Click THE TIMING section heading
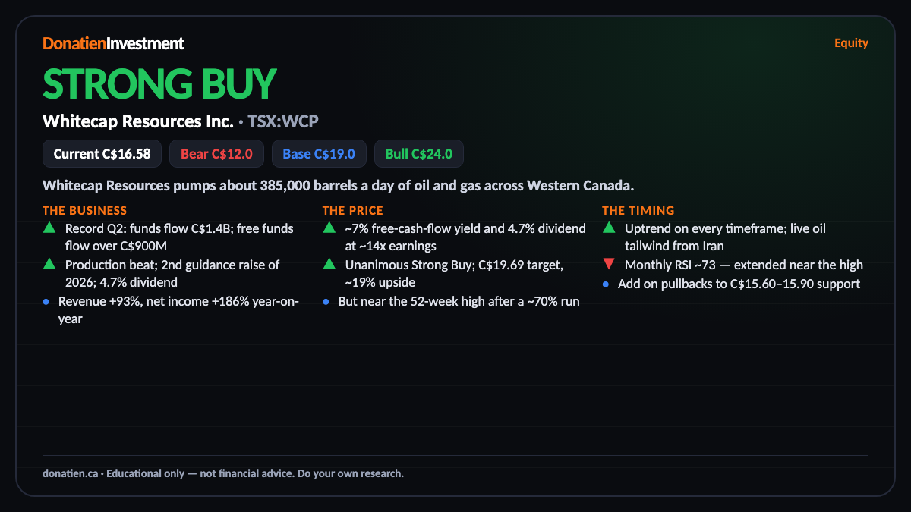This screenshot has height=512, width=911. click(638, 210)
